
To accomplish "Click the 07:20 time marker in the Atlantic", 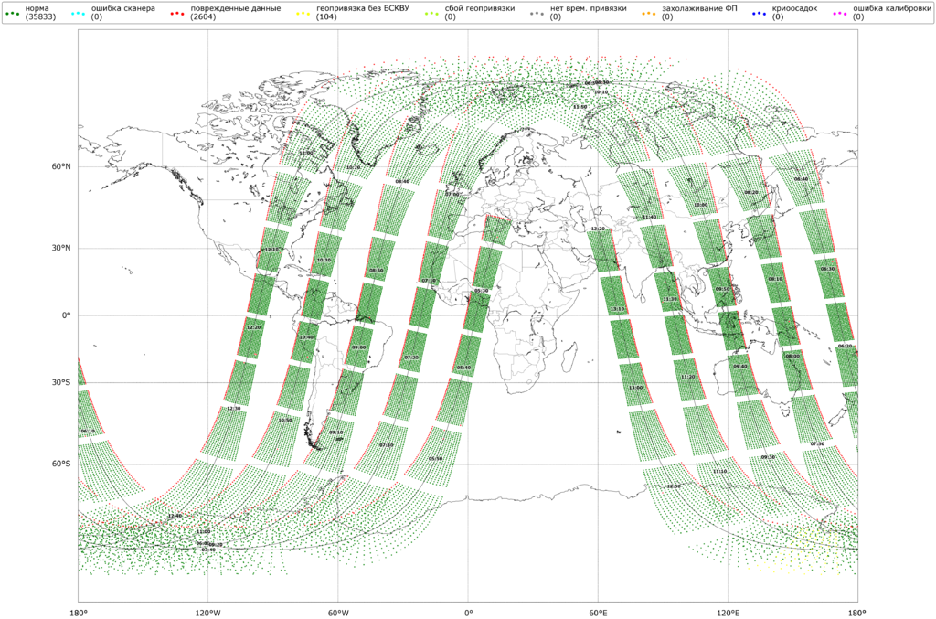I will click(x=411, y=358).
